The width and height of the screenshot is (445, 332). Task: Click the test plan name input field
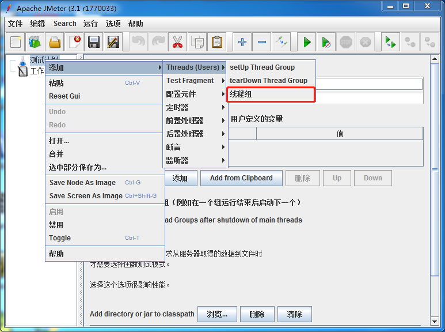click(x=368, y=84)
